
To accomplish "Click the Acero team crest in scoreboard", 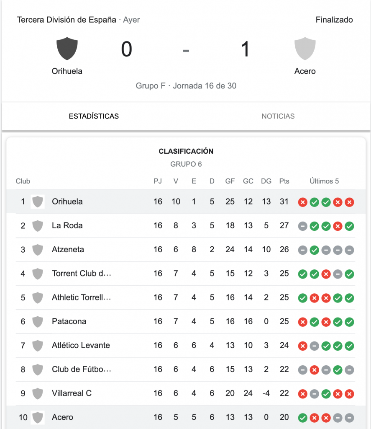I will [x=305, y=48].
